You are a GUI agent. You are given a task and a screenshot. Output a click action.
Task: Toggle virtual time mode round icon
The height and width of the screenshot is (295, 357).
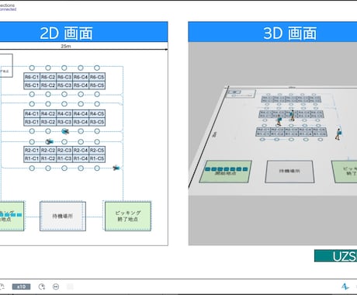click(x=56, y=286)
